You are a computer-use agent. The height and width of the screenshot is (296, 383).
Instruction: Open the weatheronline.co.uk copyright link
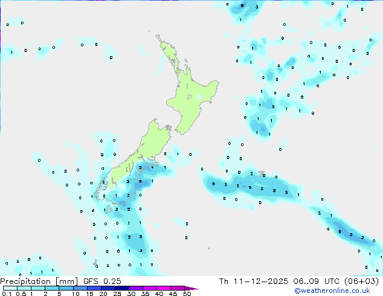pyautogui.click(x=332, y=291)
